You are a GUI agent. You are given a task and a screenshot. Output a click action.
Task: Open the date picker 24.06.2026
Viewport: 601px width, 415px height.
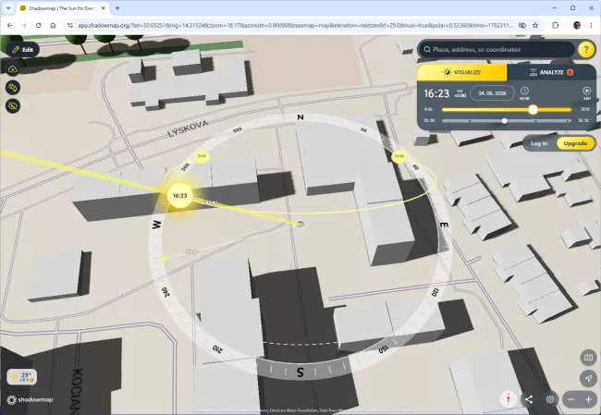pos(492,93)
